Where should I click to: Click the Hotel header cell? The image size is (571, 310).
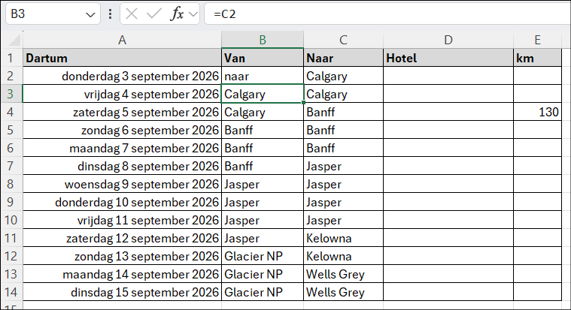pos(448,58)
